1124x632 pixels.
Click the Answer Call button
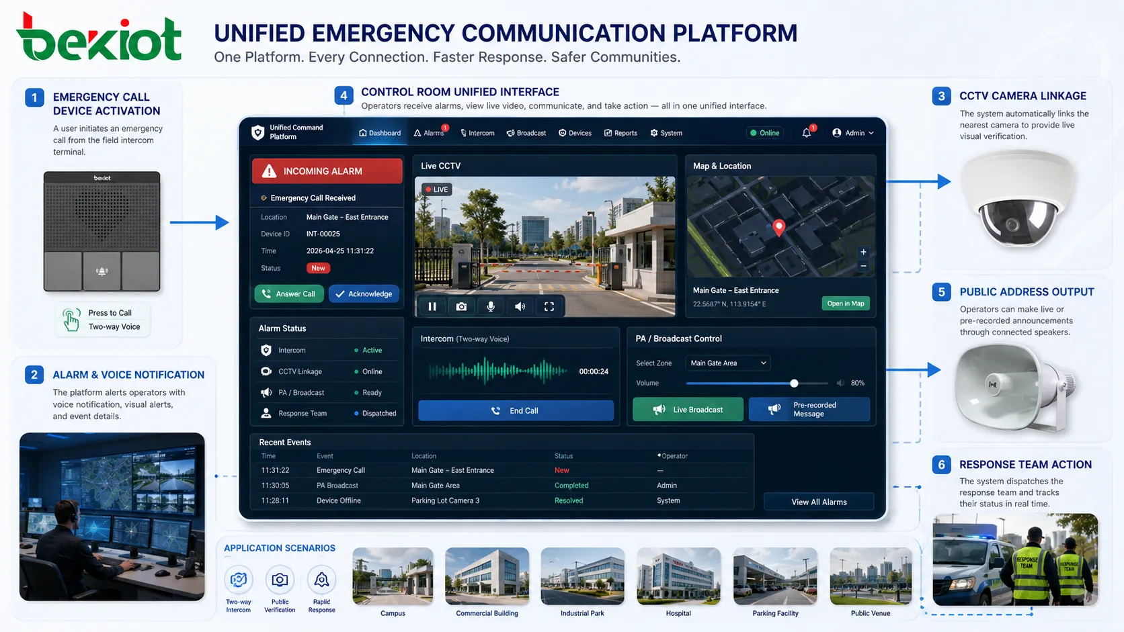coord(289,294)
